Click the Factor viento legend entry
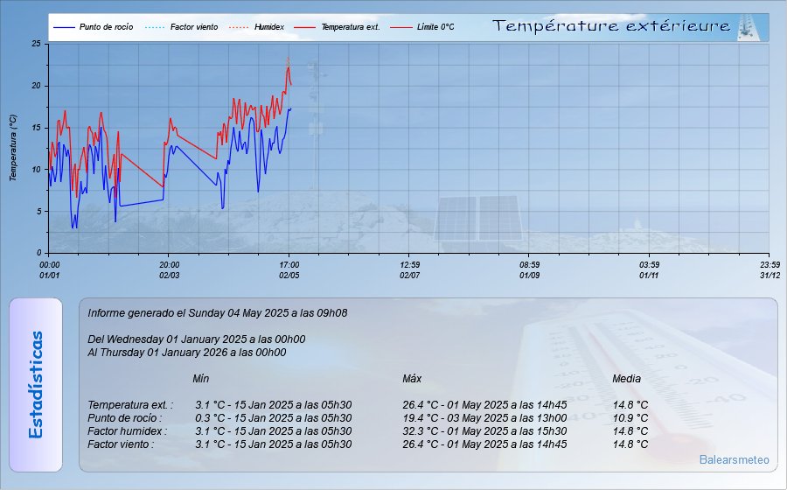Image resolution: width=787 pixels, height=490 pixels. tap(181, 27)
